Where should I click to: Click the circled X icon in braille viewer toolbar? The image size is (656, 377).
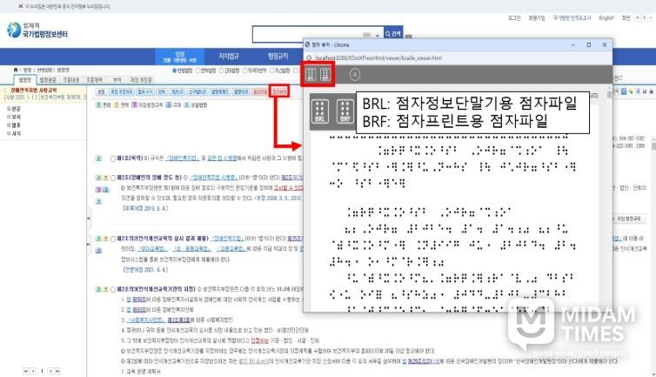[355, 75]
